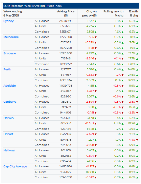Click the Cap City Average link
The height and width of the screenshot is (184, 141).
pyautogui.click(x=15, y=166)
